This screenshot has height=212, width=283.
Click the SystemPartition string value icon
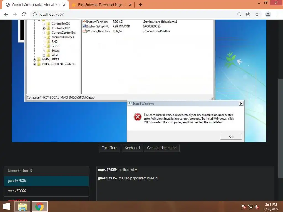(x=84, y=22)
